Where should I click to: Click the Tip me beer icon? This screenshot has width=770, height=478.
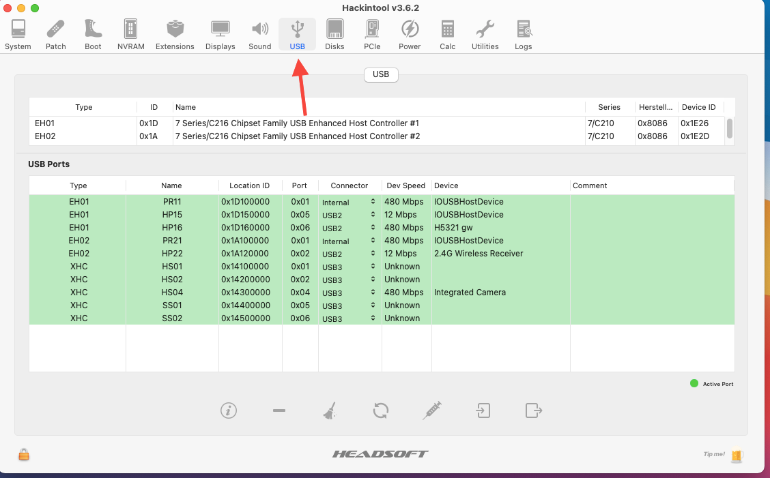click(737, 455)
